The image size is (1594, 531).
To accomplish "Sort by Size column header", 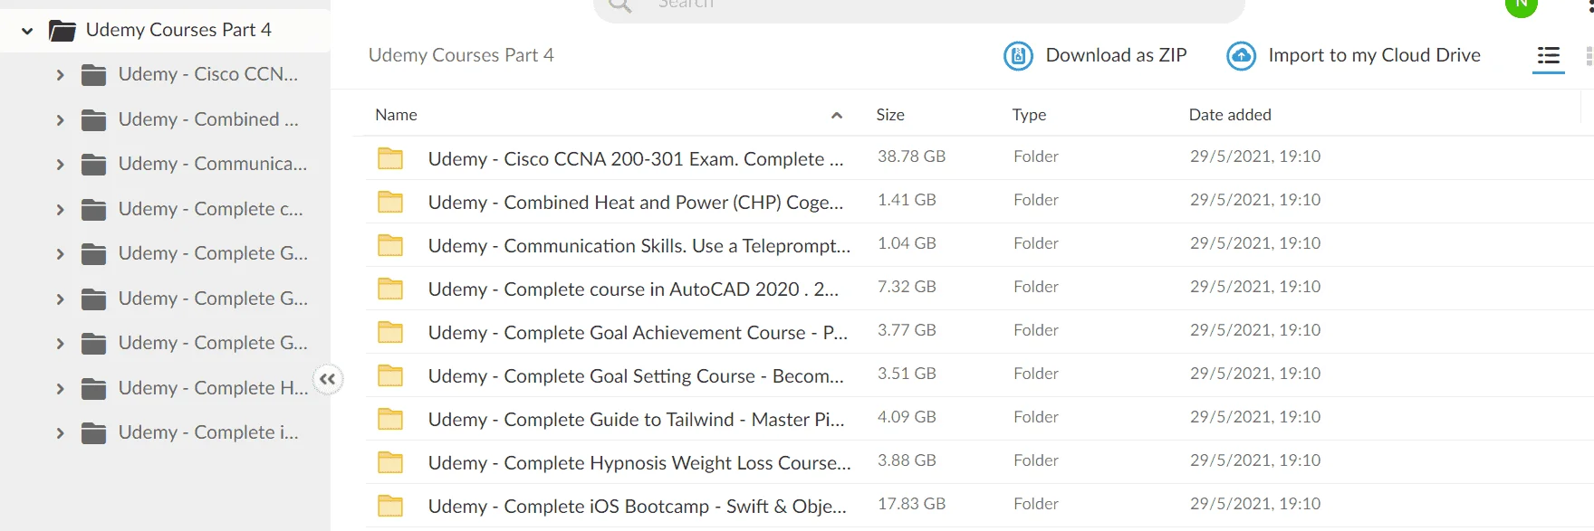I will click(x=890, y=115).
